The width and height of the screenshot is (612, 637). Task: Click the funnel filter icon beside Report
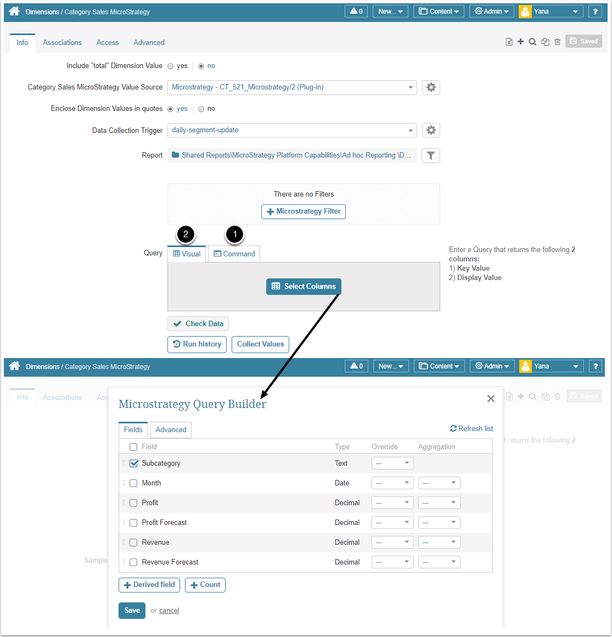(x=431, y=155)
